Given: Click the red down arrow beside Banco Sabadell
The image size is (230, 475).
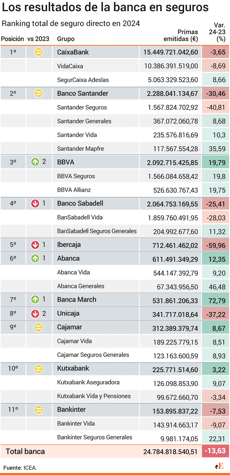Looking at the screenshot, I should pos(35,204).
